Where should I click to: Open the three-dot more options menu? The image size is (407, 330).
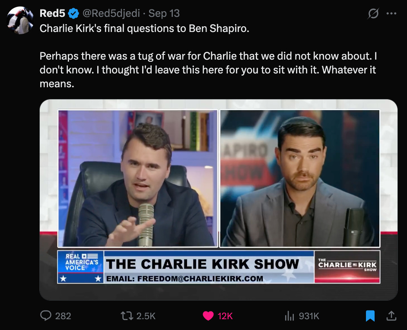391,13
